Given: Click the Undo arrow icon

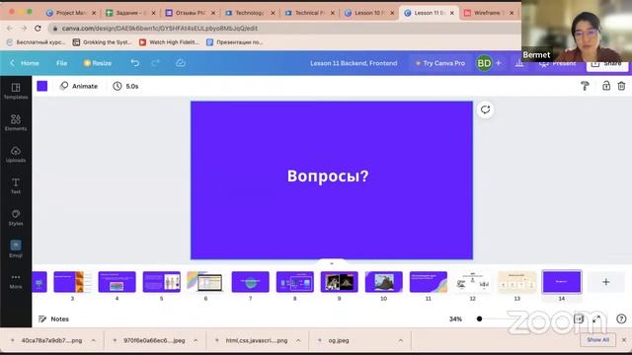Looking at the screenshot, I should pyautogui.click(x=135, y=63).
